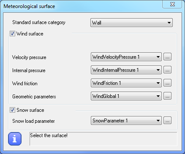
Task: Click the Velocity pressure label text
Action: pos(29,57)
